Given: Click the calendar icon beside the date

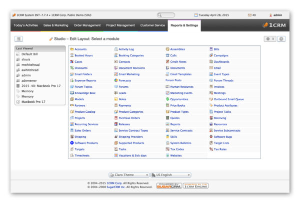Looking at the screenshot, I should 196,15.
